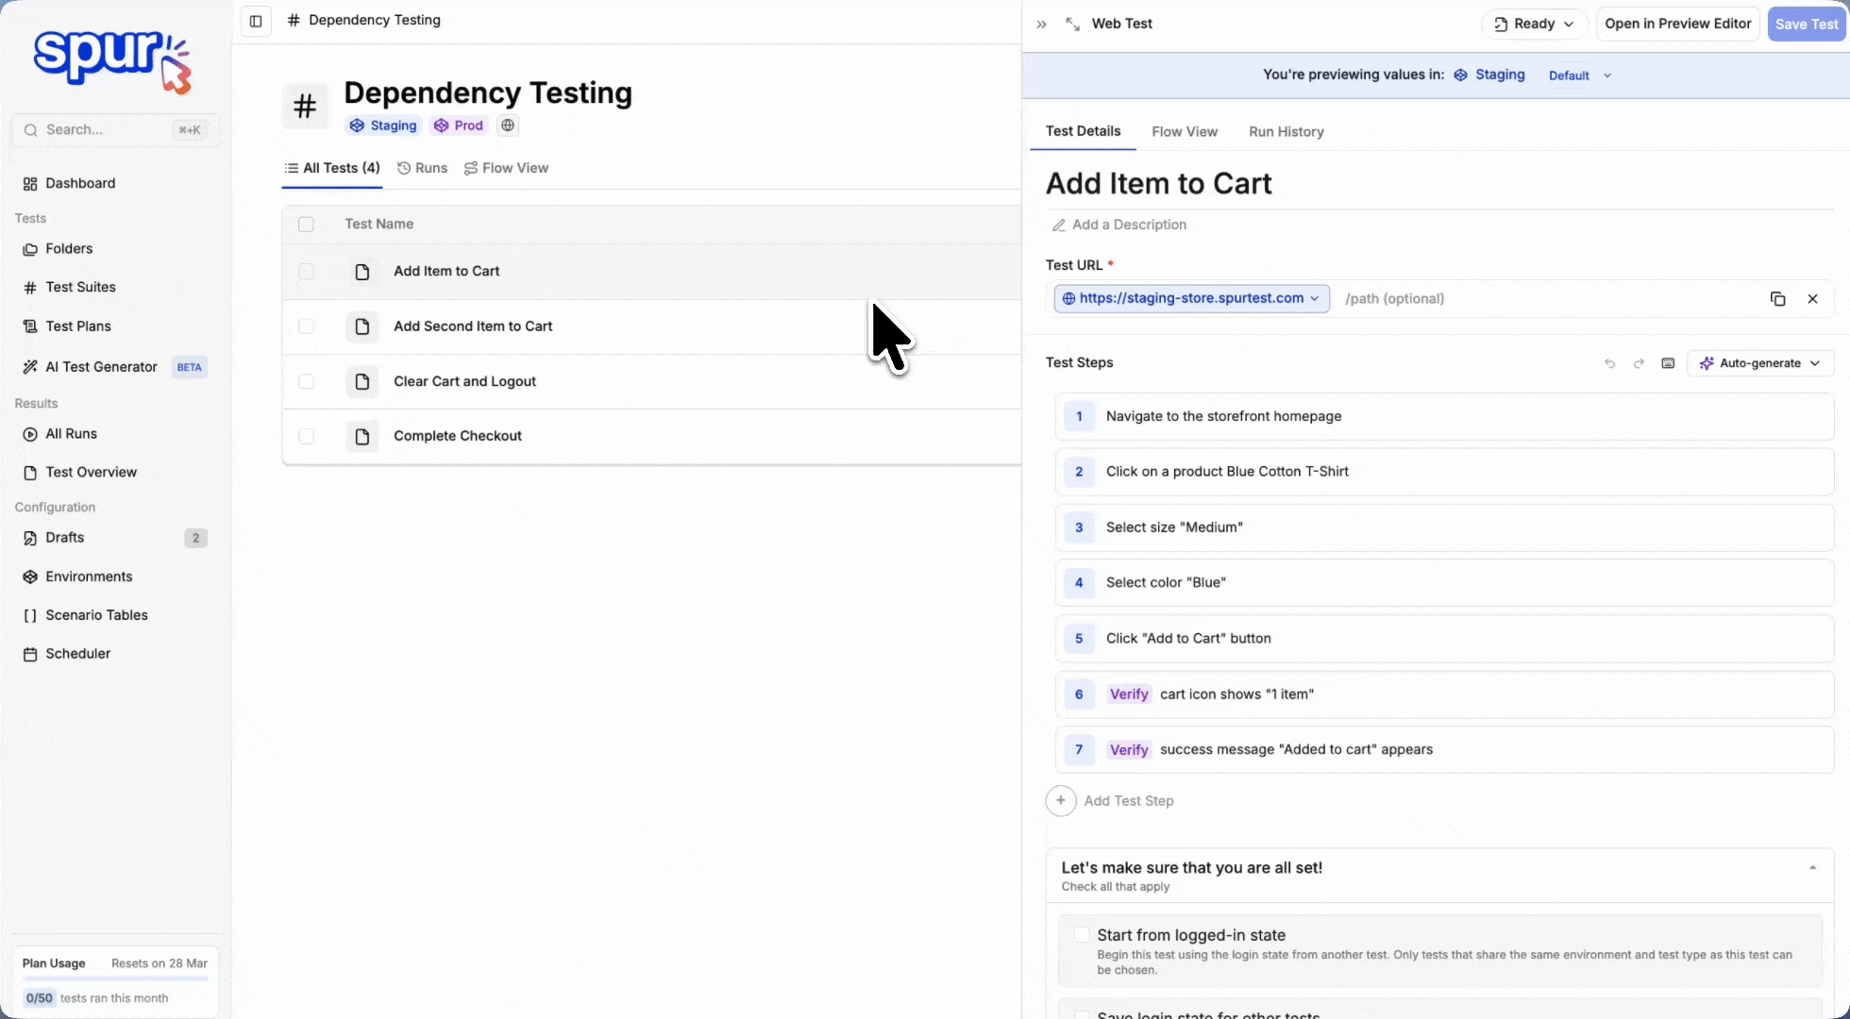The image size is (1850, 1019).
Task: Select all tests via header checkbox
Action: (306, 225)
